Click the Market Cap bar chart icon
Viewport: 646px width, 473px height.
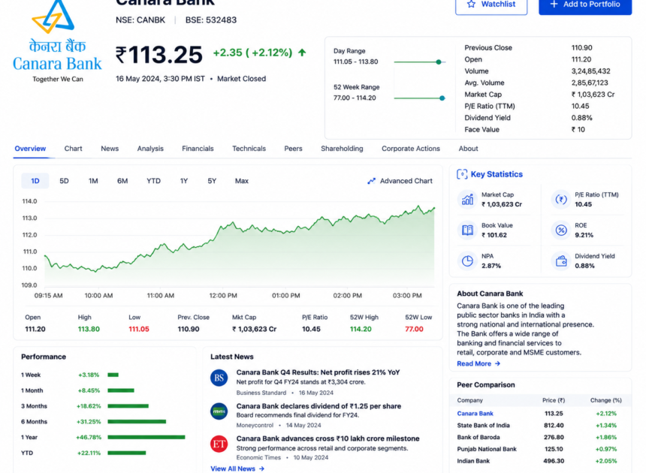tap(467, 200)
